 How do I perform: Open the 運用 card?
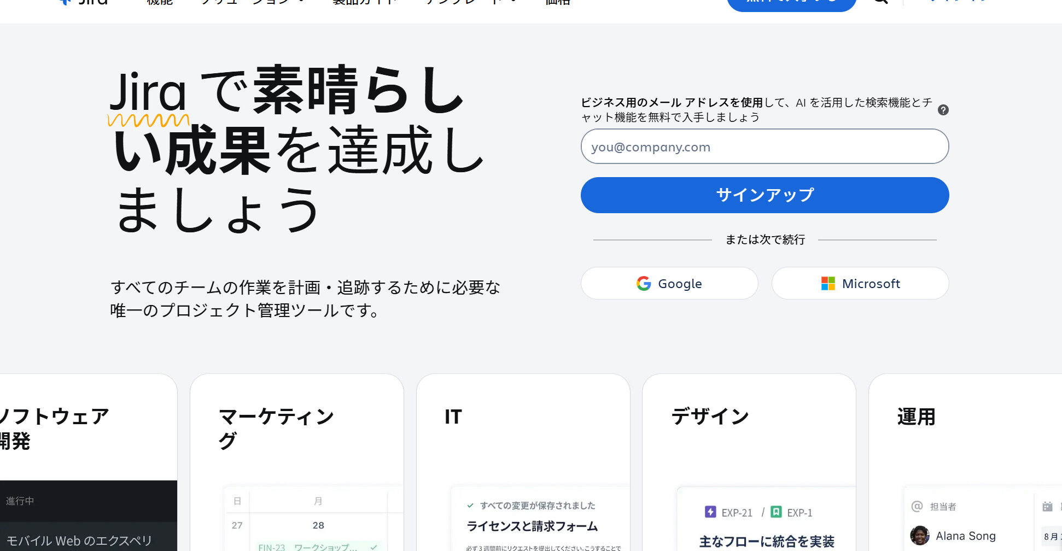click(965, 462)
